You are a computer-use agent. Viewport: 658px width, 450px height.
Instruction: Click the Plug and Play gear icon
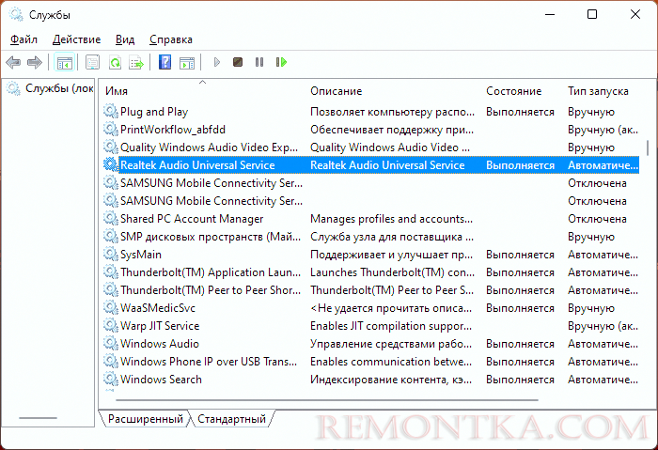click(111, 112)
